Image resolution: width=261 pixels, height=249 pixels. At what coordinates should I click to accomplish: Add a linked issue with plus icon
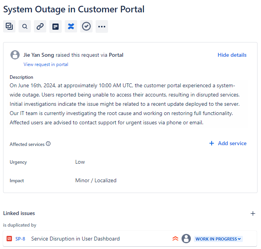(253, 213)
